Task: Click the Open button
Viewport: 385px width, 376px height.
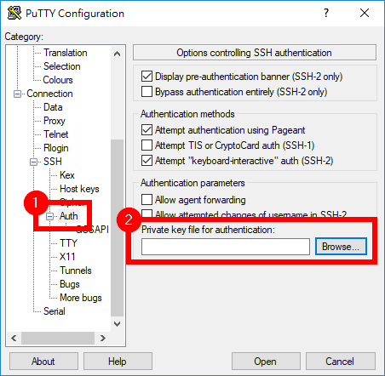Action: coord(266,362)
